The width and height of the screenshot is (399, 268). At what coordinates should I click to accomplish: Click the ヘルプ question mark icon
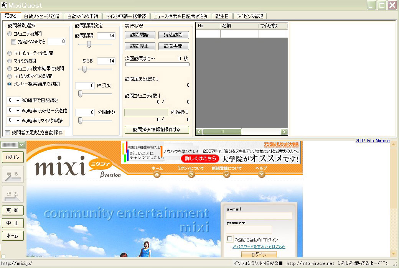click(x=261, y=174)
